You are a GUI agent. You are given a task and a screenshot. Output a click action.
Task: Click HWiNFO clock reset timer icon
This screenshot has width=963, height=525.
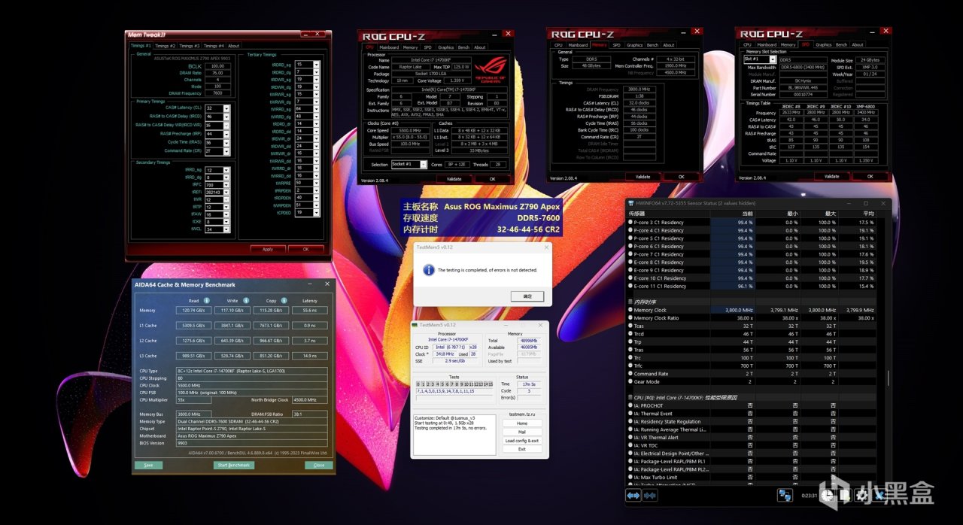click(828, 495)
